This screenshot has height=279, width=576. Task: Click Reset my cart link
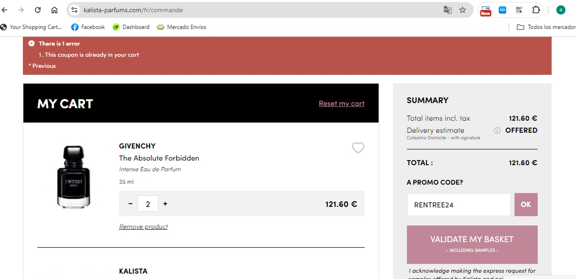point(341,103)
